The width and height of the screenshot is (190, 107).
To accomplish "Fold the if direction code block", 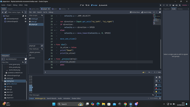I will [x=55, y=25].
